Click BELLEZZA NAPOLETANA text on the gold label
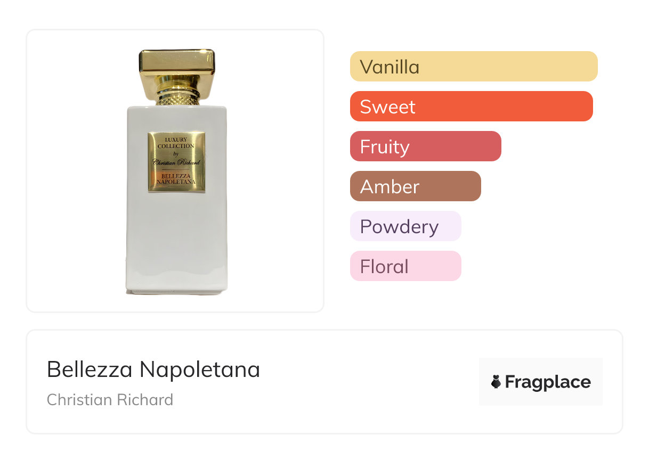Image resolution: width=649 pixels, height=460 pixels. coord(176,178)
